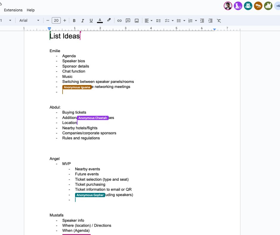
Task: Decrease the indent
Action: click(202, 21)
